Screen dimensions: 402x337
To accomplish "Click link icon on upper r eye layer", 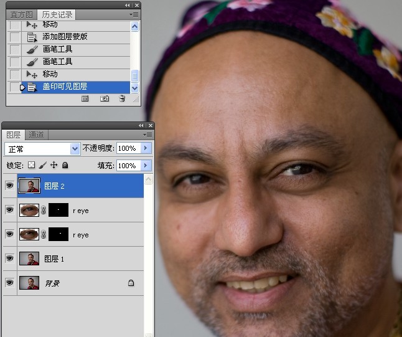I will pyautogui.click(x=44, y=210).
